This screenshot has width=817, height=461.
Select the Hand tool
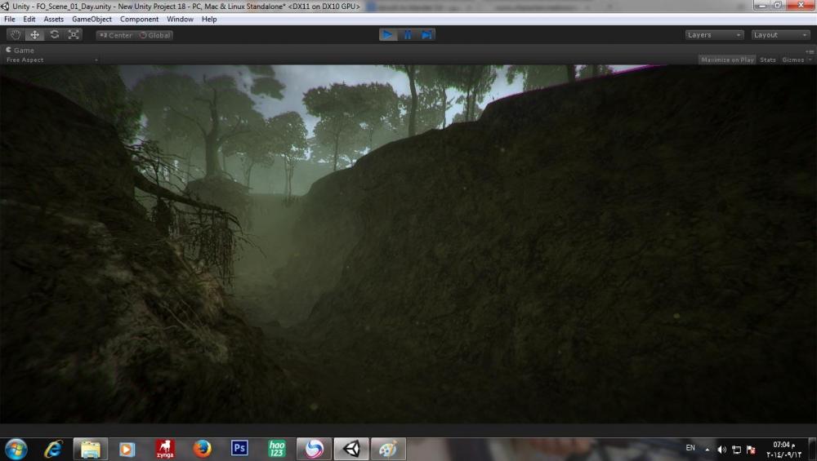(x=16, y=35)
